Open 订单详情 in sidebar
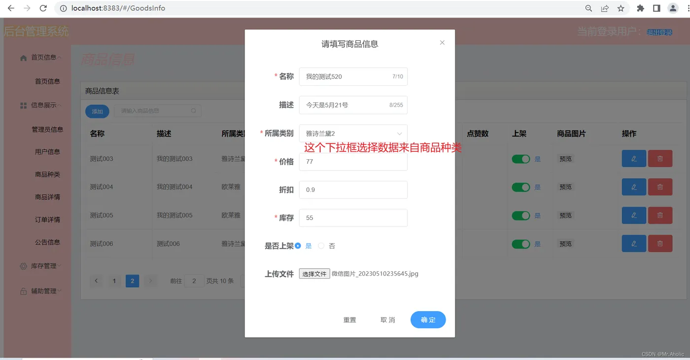 click(x=47, y=219)
